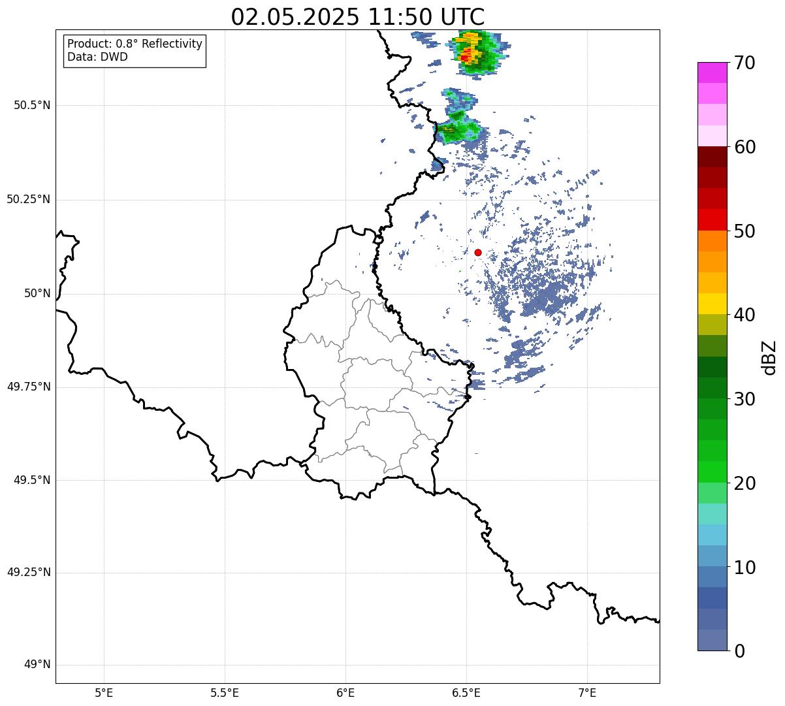Click the light blue colorbar segment above 10
Image resolution: width=785 pixels, height=706 pixels.
(x=712, y=535)
